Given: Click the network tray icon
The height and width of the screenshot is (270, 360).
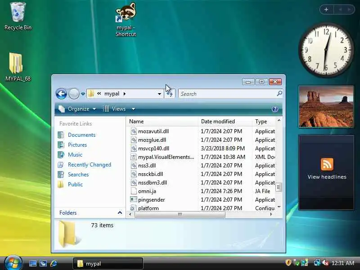Looking at the screenshot, I should click(x=317, y=262).
